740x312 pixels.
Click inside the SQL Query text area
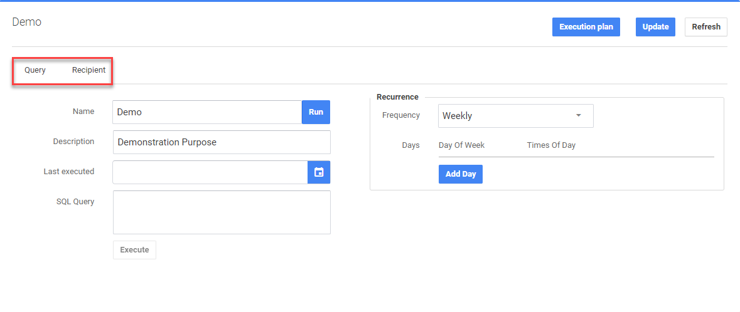222,212
